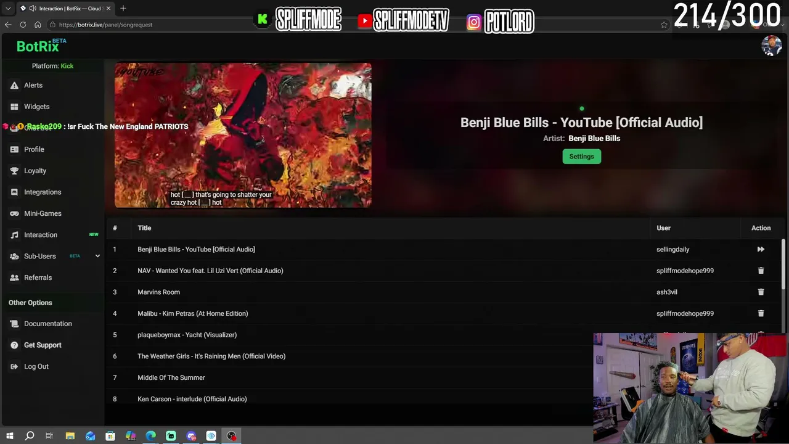Click the Loyalty trophy icon
789x444 pixels.
coord(14,171)
